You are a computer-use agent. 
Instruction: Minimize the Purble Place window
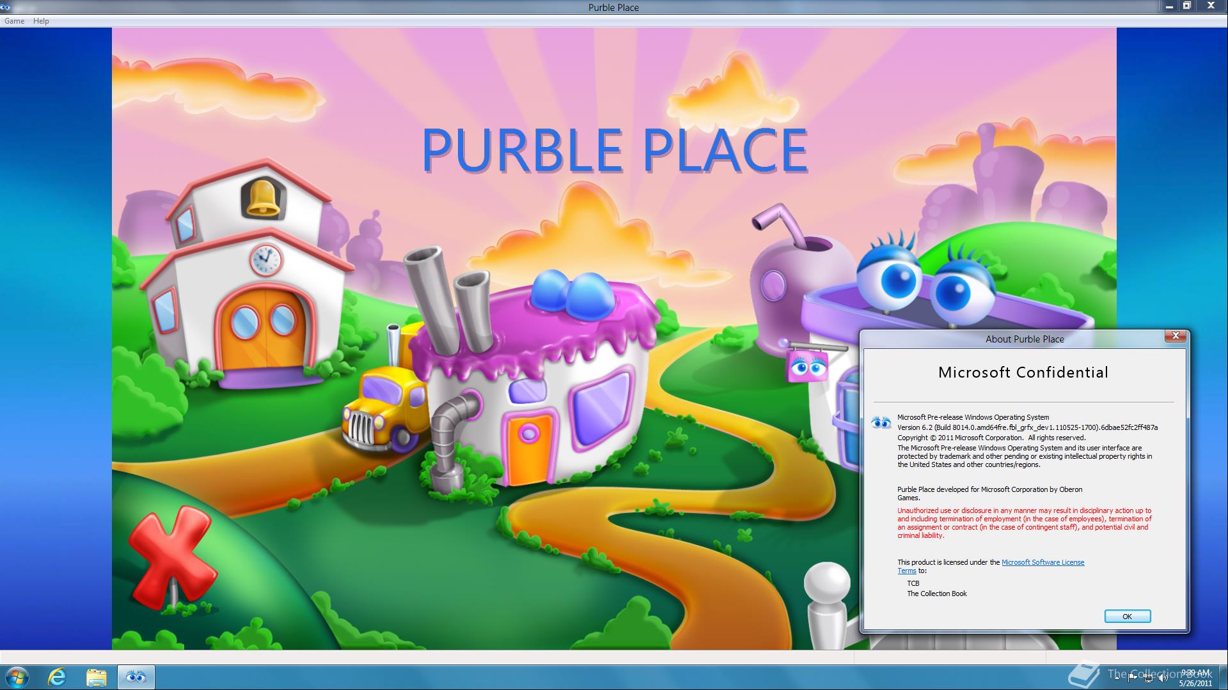[x=1169, y=6]
